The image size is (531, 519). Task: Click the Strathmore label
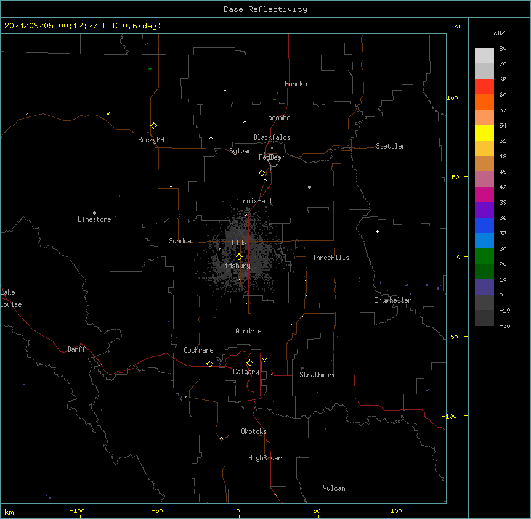pos(318,375)
